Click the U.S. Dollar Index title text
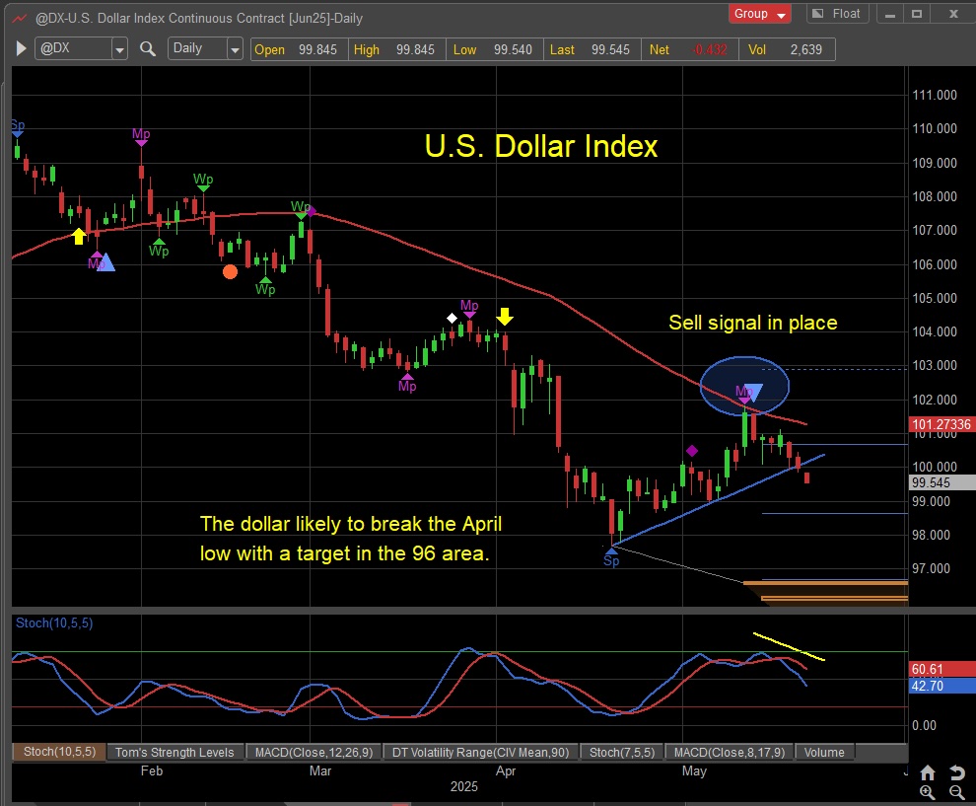This screenshot has width=976, height=806. (x=541, y=146)
